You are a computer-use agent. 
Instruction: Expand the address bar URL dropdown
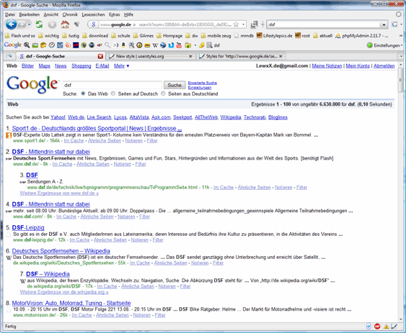[x=244, y=24]
